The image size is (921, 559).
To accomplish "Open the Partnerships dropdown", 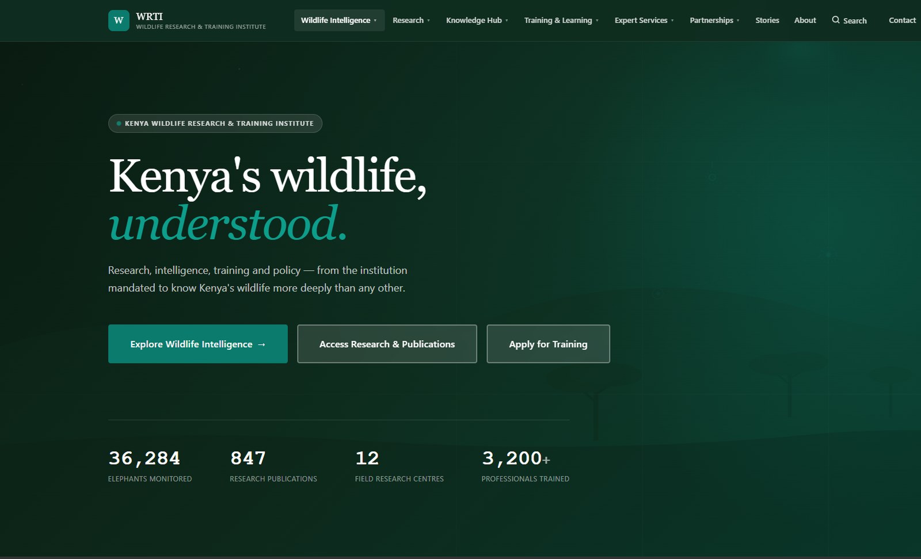I will tap(714, 20).
